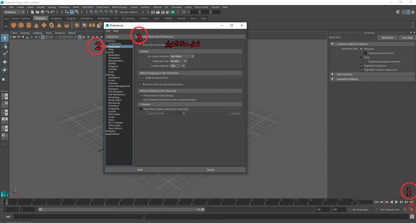Create a polygon cone from shelf
Viewport: 416px width, 223px height.
[x=36, y=25]
